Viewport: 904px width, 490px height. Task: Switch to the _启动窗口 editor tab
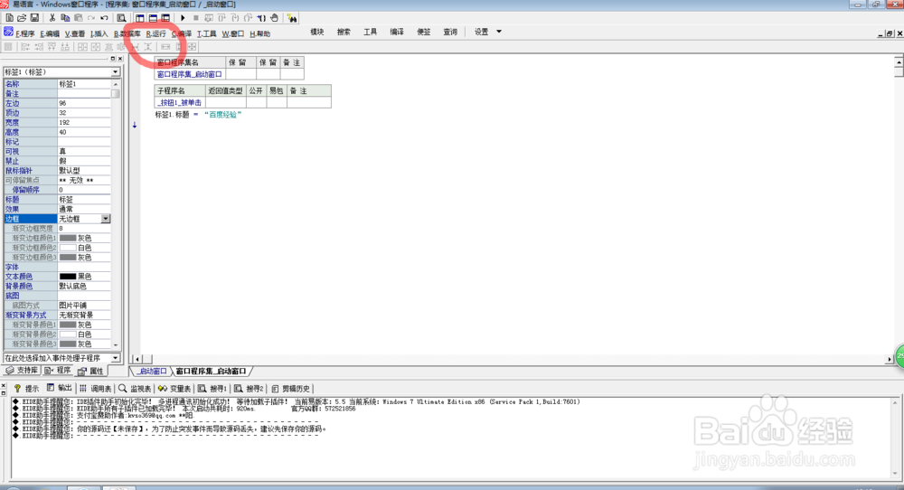click(152, 372)
